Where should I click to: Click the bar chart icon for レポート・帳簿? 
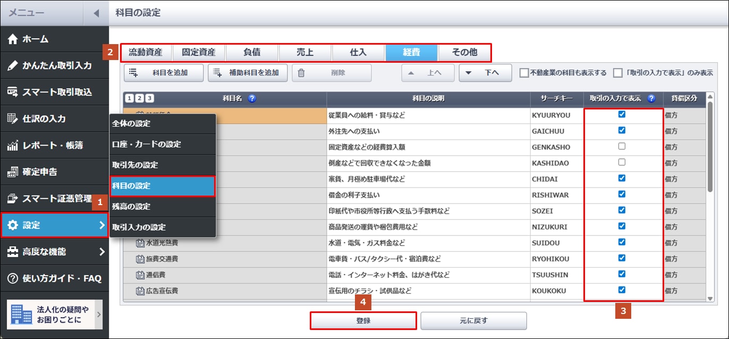click(x=13, y=146)
